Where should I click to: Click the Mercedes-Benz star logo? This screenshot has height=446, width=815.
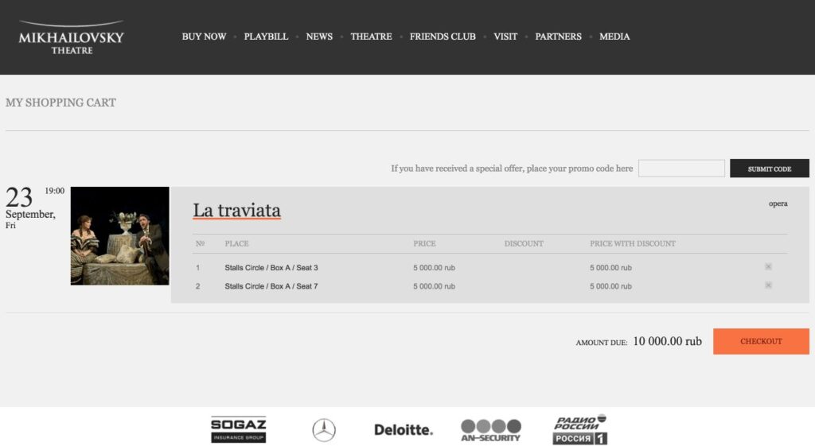click(324, 430)
